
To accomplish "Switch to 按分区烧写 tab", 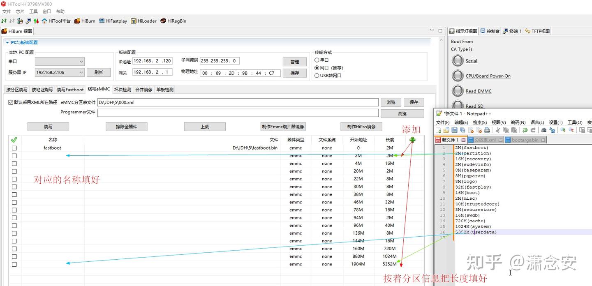I will click(17, 90).
